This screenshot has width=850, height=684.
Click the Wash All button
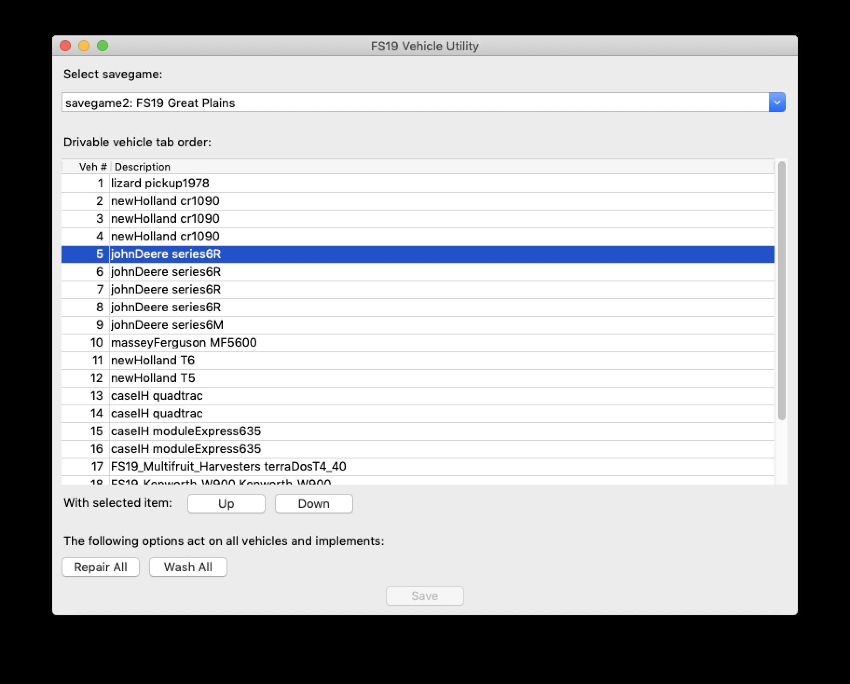[x=188, y=567]
